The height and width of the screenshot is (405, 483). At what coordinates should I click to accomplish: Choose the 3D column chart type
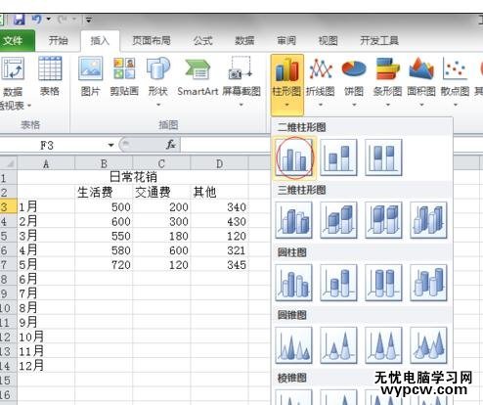[428, 220]
